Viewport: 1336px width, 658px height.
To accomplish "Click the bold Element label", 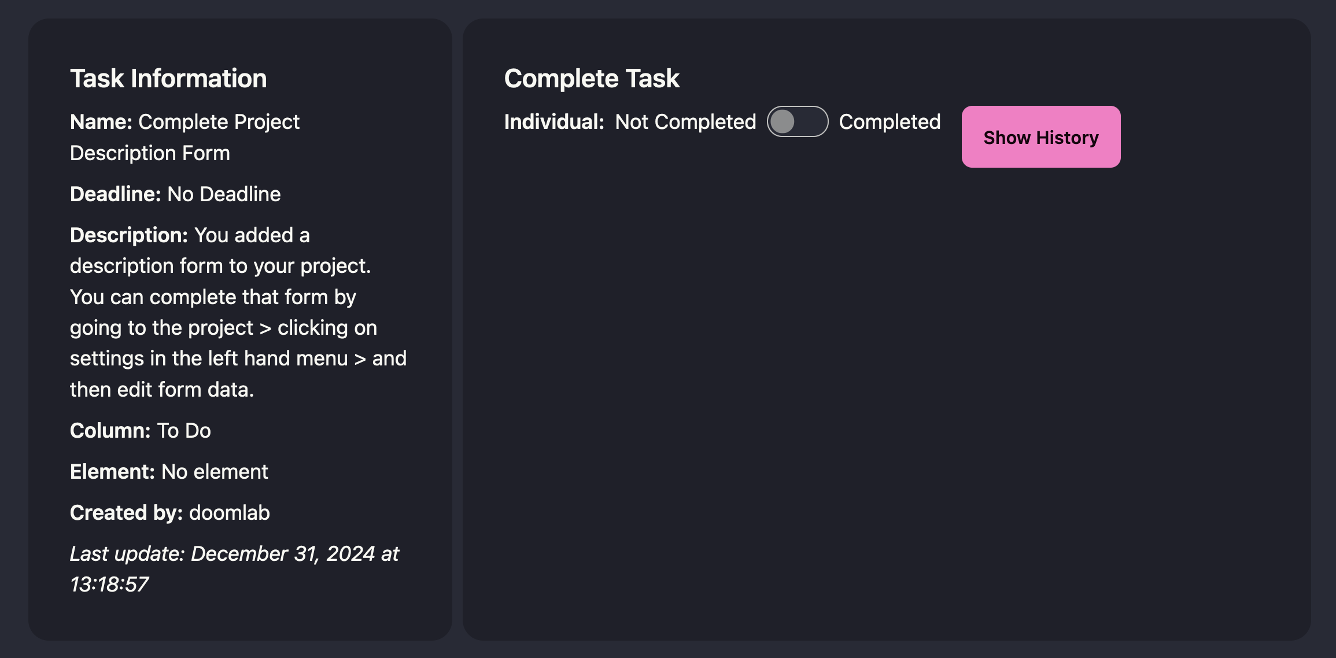I will tap(112, 472).
